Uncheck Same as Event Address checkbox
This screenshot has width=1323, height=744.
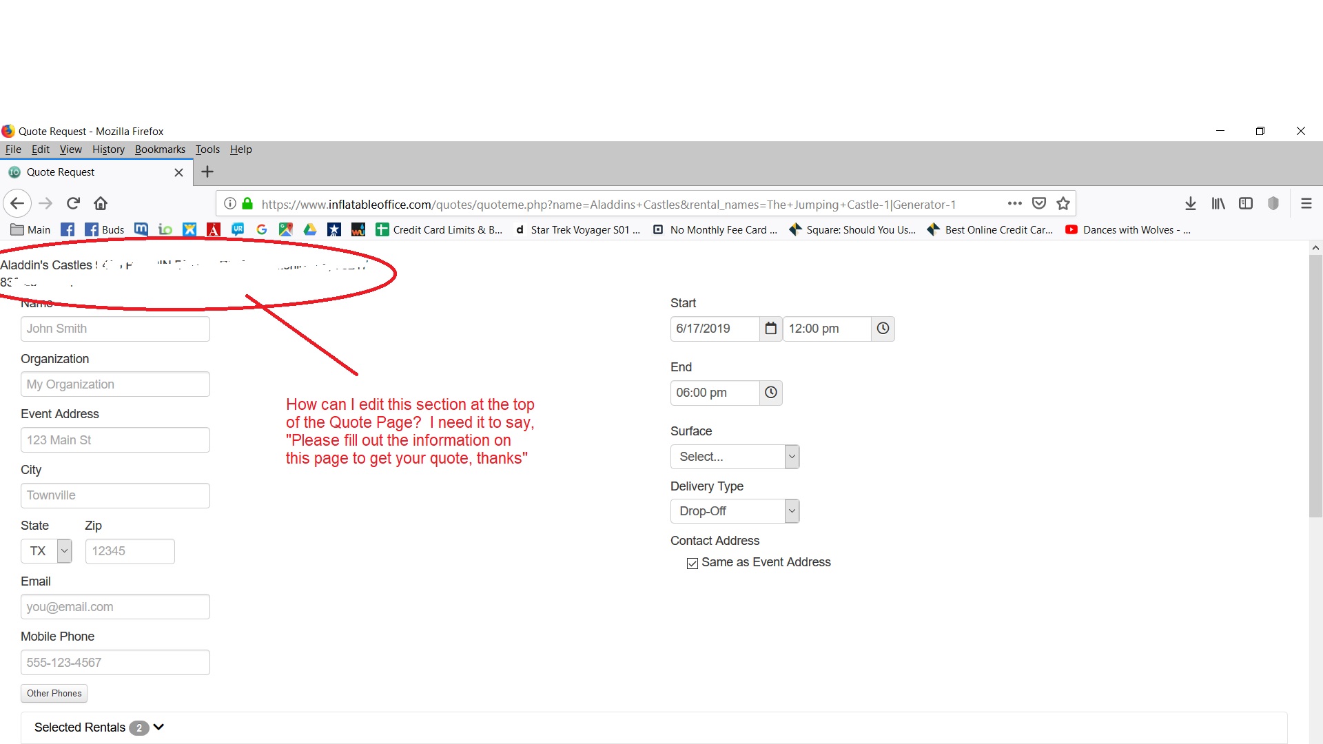point(693,564)
